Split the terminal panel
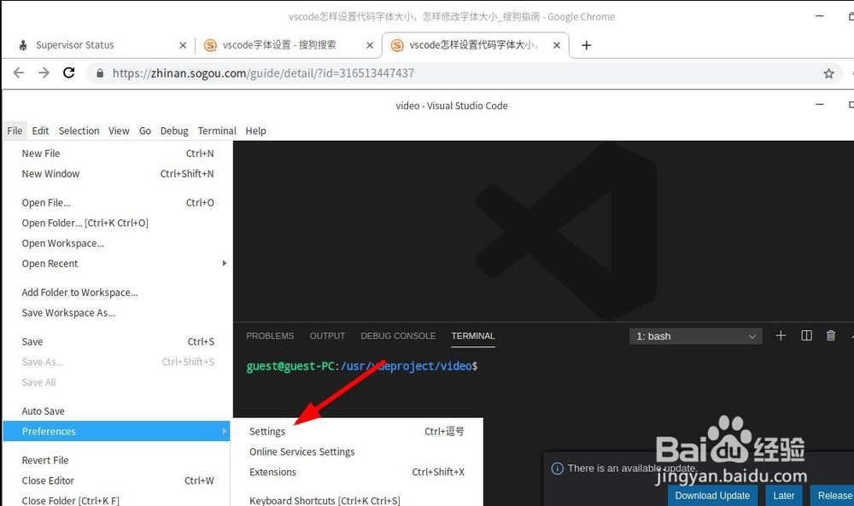 pos(806,335)
